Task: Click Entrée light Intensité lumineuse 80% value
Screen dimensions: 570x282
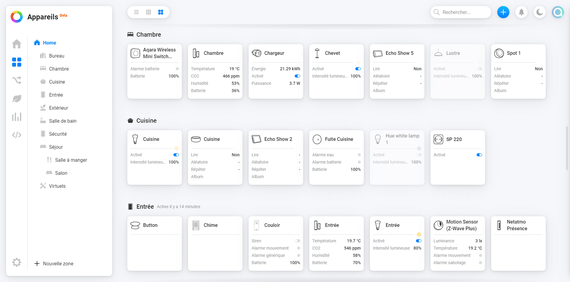Action: pos(417,248)
